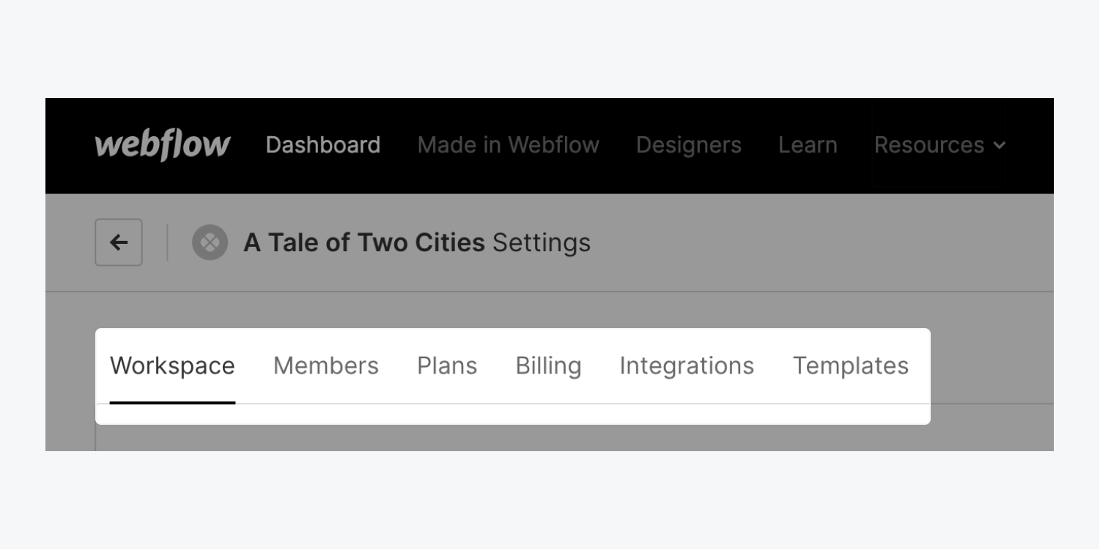This screenshot has height=550, width=1100.
Task: Go back using the left arrow button
Action: point(119,242)
